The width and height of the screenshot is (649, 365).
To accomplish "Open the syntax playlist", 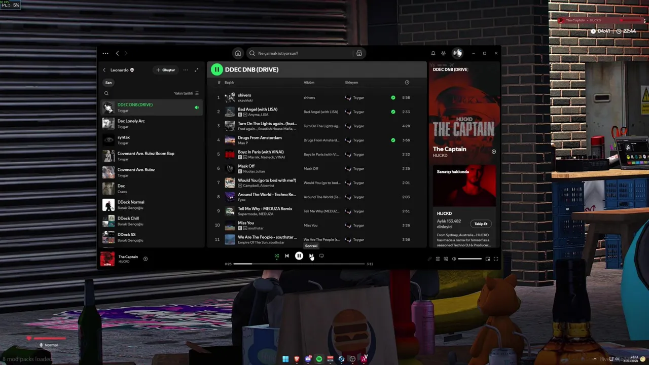I will 152,140.
